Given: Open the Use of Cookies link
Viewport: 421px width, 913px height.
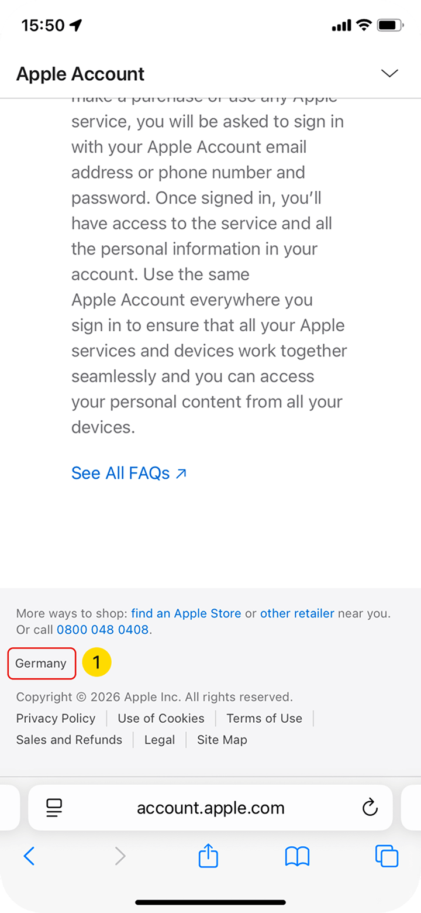Looking at the screenshot, I should point(161,718).
